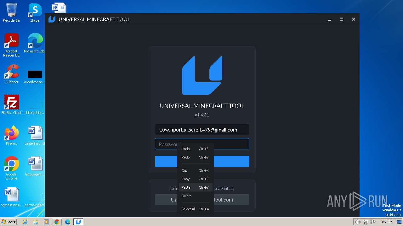Choose Paste from the context menu

[196, 187]
